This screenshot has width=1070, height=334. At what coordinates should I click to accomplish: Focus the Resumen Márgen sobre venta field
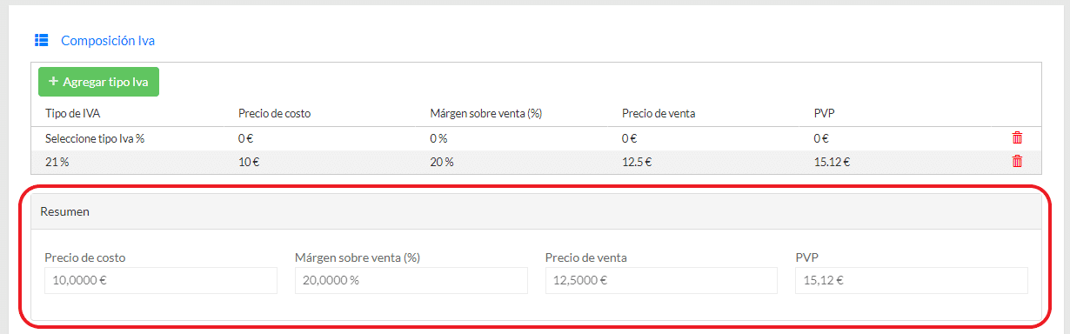point(411,280)
